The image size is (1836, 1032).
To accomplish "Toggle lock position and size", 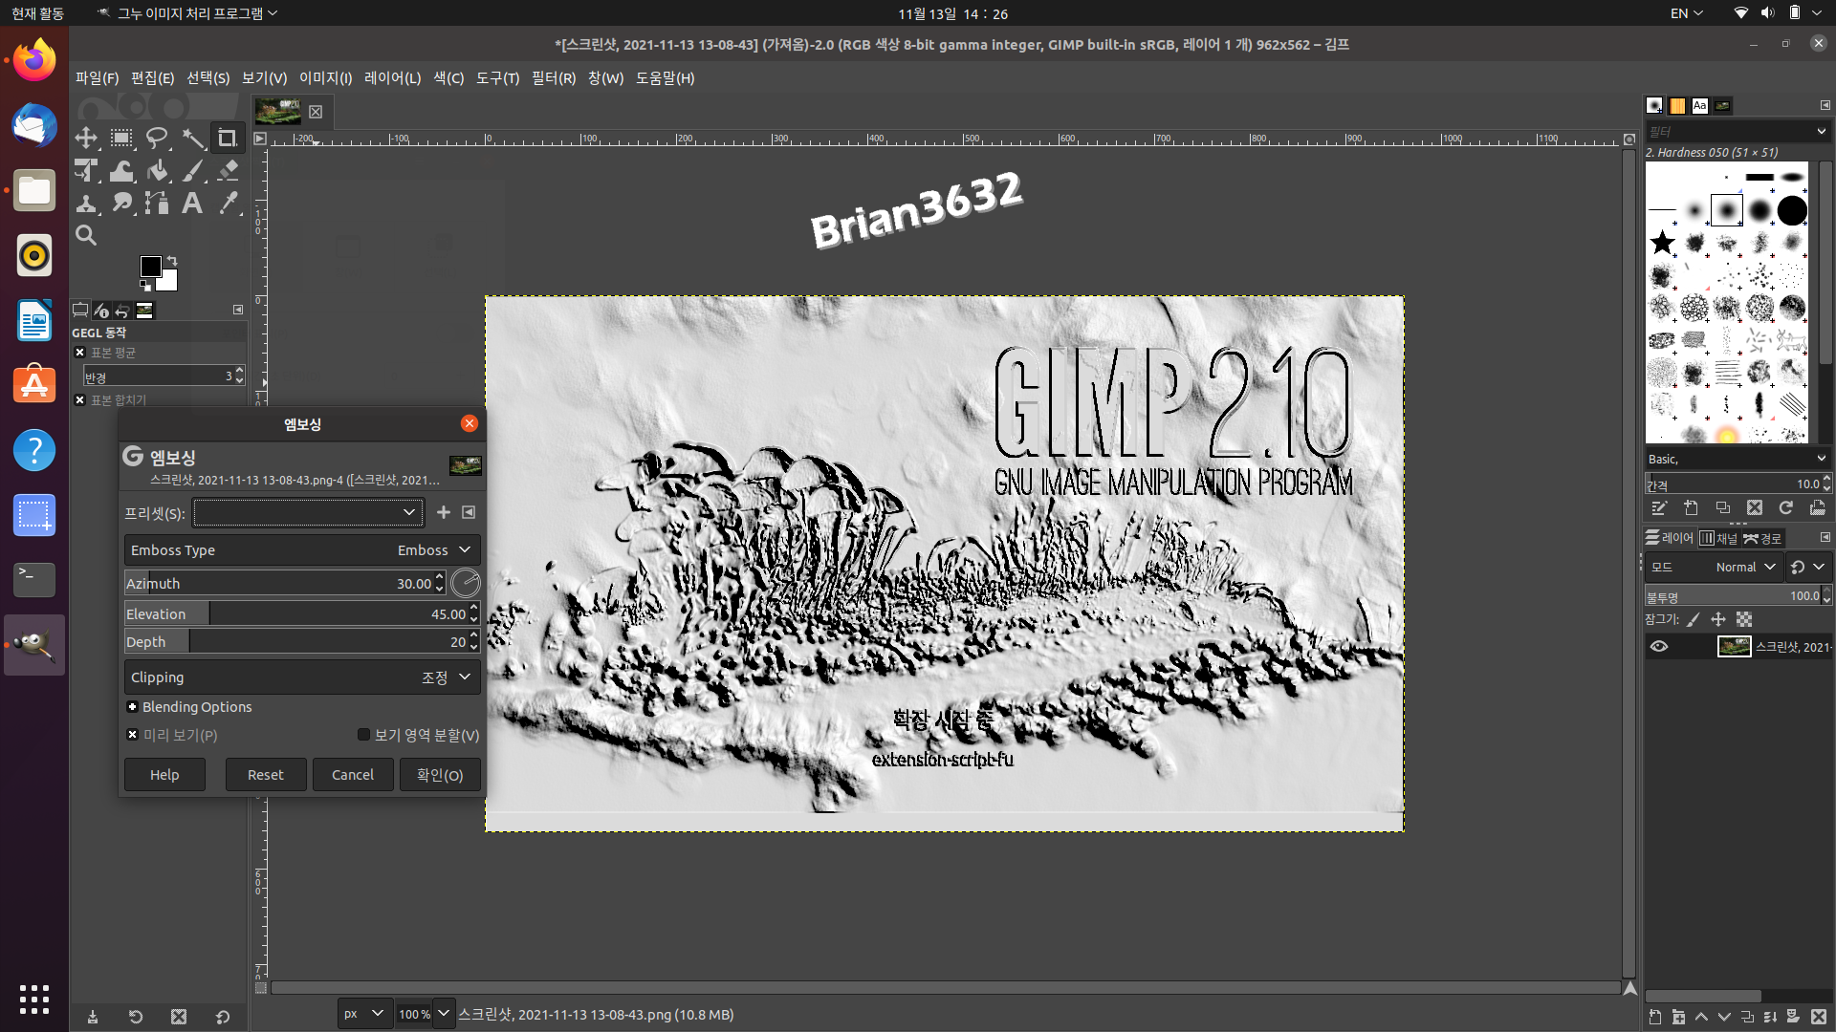I will pyautogui.click(x=1718, y=620).
